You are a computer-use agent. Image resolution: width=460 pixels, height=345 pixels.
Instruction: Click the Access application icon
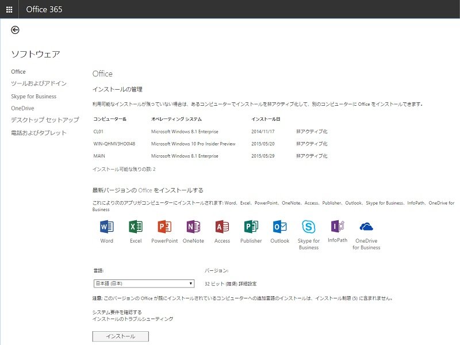222,227
